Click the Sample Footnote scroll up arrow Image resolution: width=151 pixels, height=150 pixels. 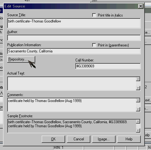138,122
